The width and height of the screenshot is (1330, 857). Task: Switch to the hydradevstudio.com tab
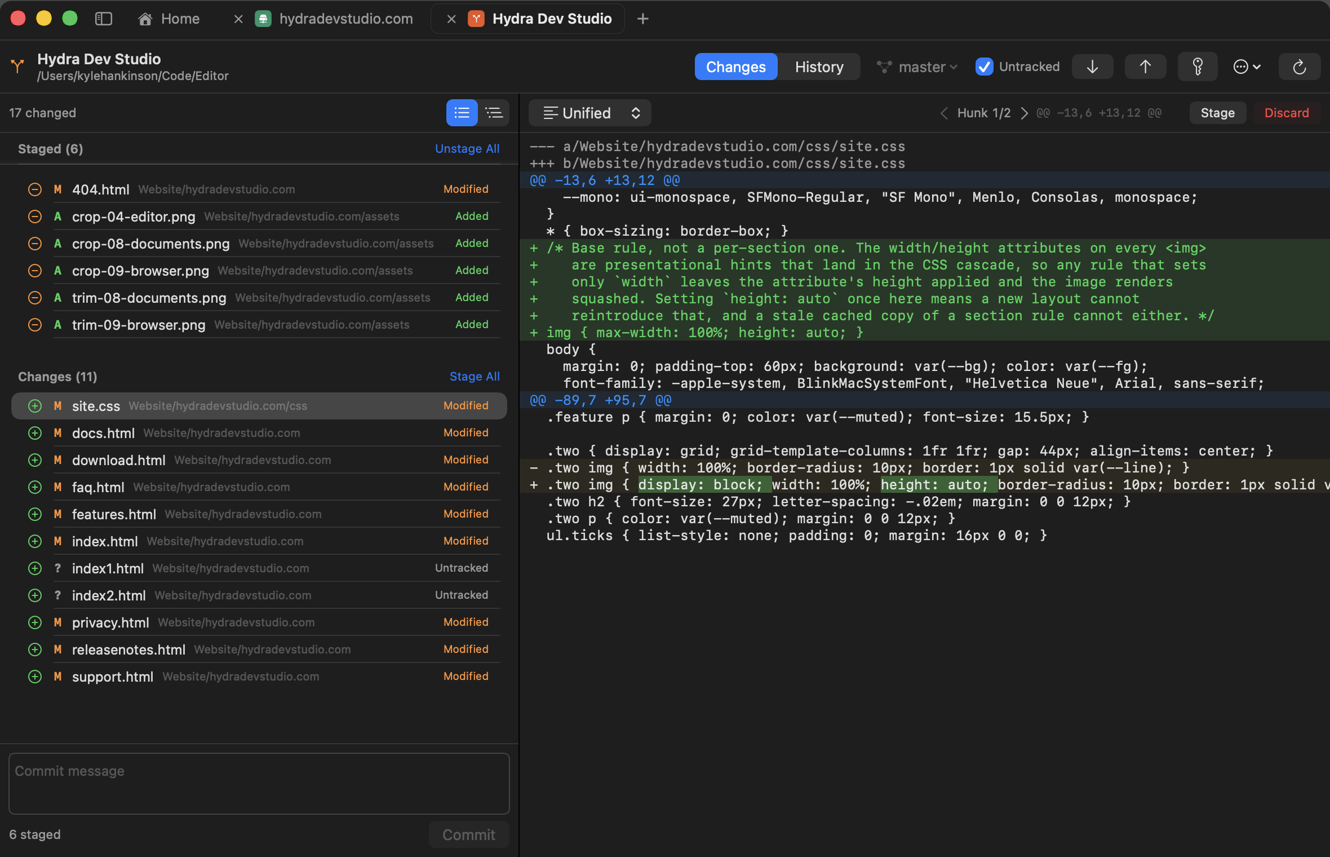(334, 19)
